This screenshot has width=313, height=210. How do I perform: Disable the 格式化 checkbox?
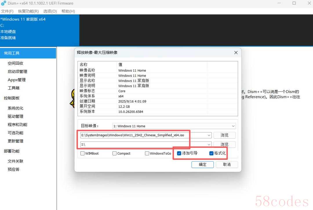[211, 153]
